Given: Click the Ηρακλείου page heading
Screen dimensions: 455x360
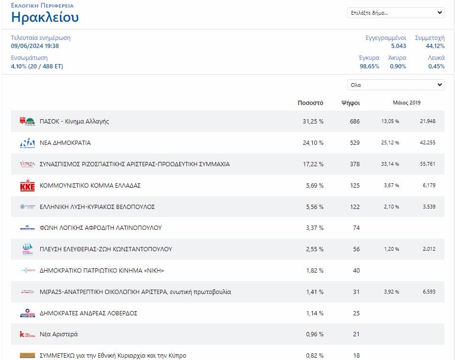Looking at the screenshot, I should click(45, 17).
